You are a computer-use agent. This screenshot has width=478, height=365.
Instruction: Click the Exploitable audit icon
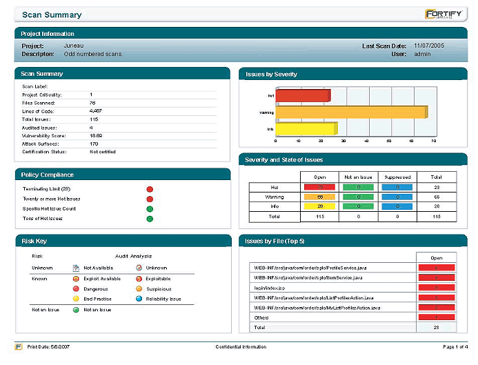139,279
